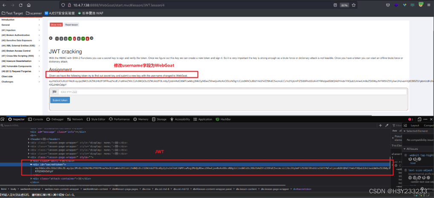Bookmark this page with the star
Screen dimensions: 434x198
pyautogui.click(x=353, y=5)
